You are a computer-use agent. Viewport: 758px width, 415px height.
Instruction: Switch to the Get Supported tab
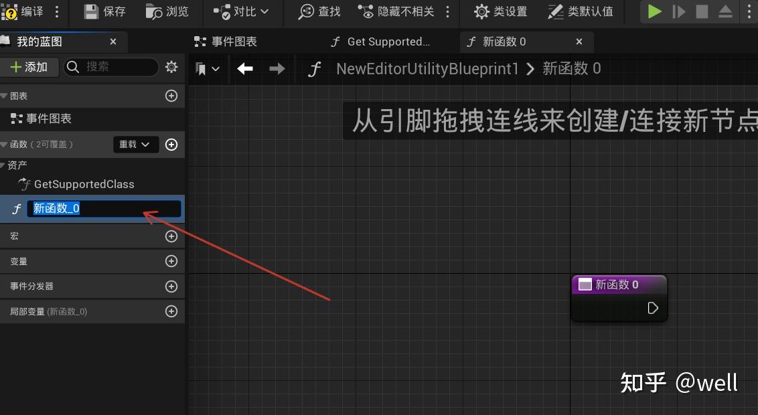[x=382, y=41]
